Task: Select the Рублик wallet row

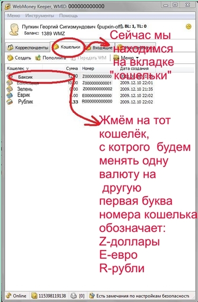Action: tap(80, 102)
